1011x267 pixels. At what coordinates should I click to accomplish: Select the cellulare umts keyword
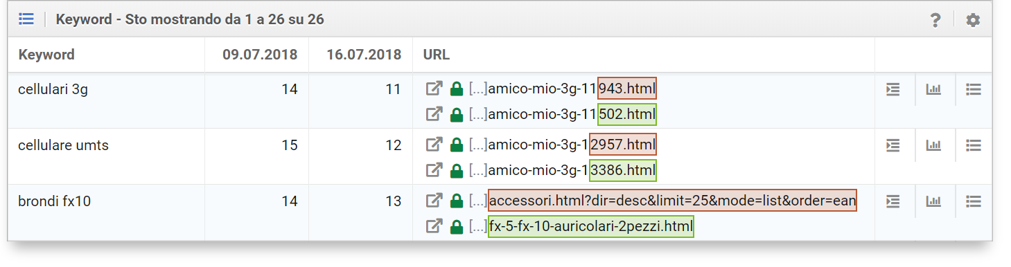[x=63, y=145]
